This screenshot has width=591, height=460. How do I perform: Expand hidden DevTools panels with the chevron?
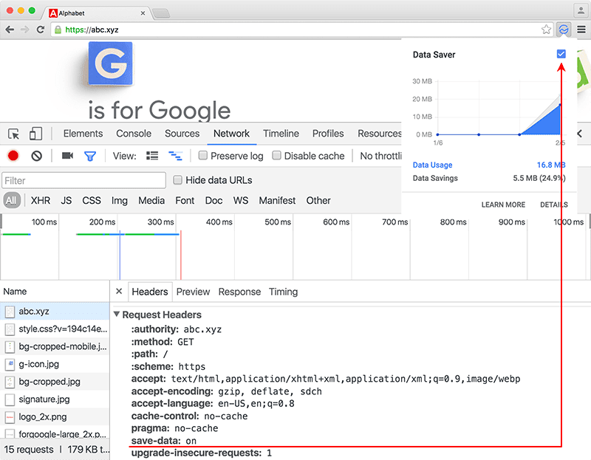point(579,134)
